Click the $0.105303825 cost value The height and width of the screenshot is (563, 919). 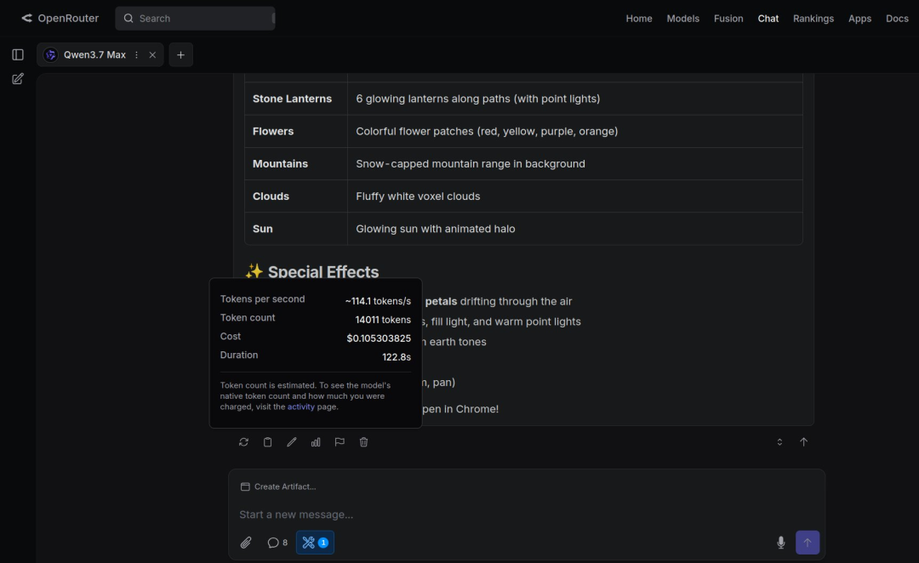click(x=379, y=338)
